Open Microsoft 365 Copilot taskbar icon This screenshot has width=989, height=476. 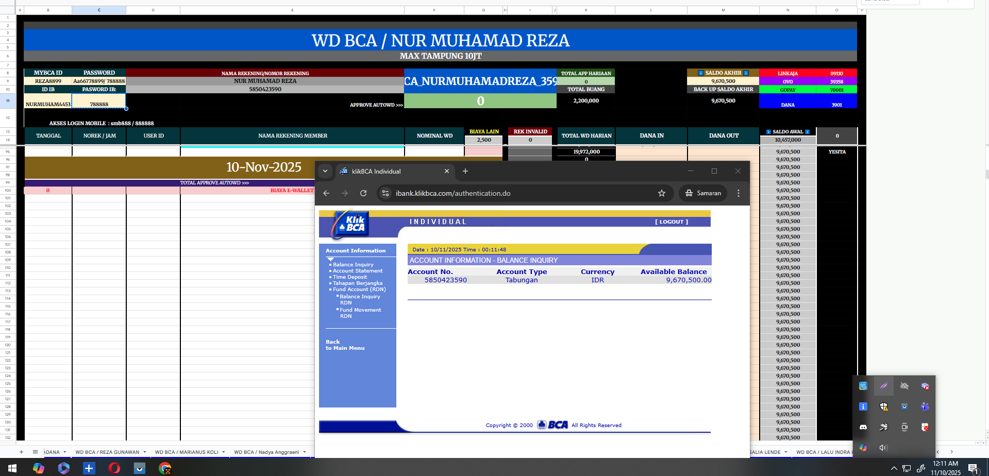64,468
